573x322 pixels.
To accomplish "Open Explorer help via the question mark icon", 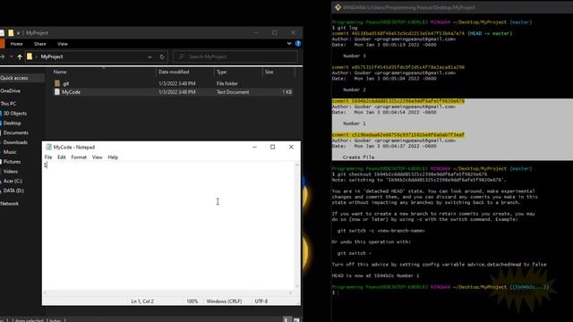I will tap(298, 44).
